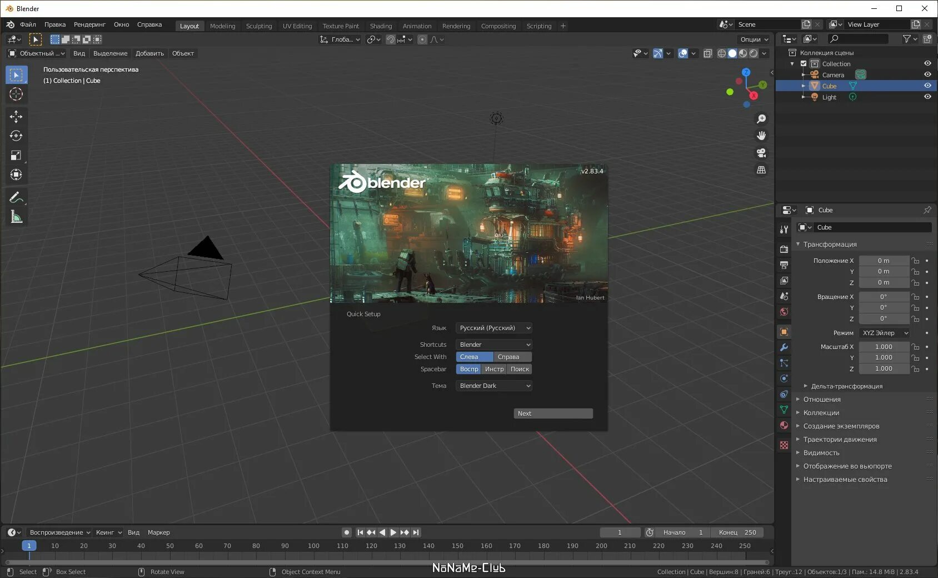Click the play animation button in timeline
Image resolution: width=938 pixels, height=578 pixels.
(393, 532)
